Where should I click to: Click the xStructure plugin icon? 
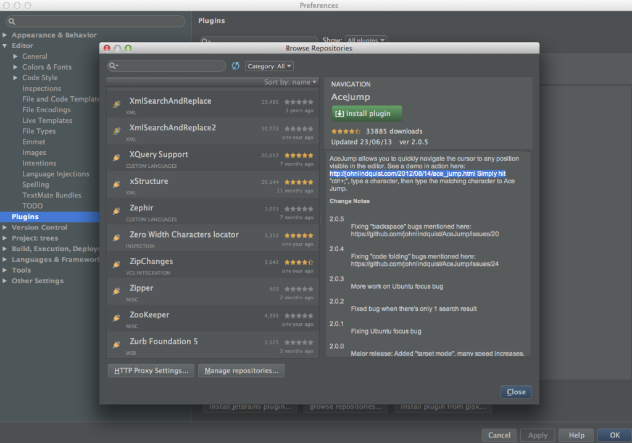pos(117,184)
